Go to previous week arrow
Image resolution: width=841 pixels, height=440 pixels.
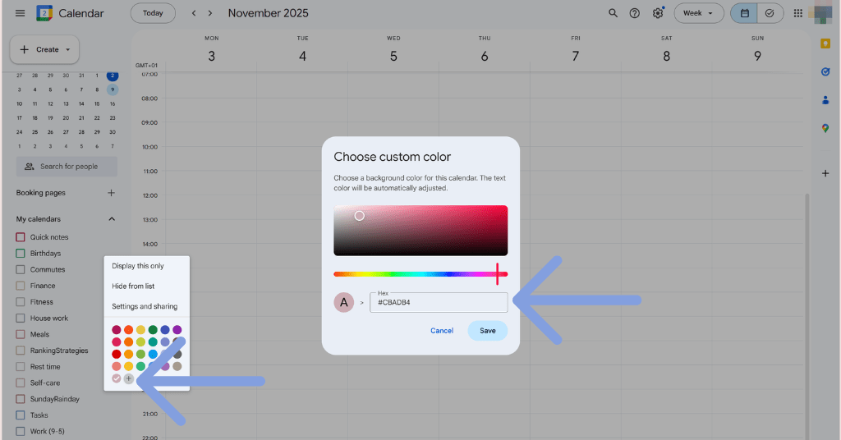pos(194,13)
